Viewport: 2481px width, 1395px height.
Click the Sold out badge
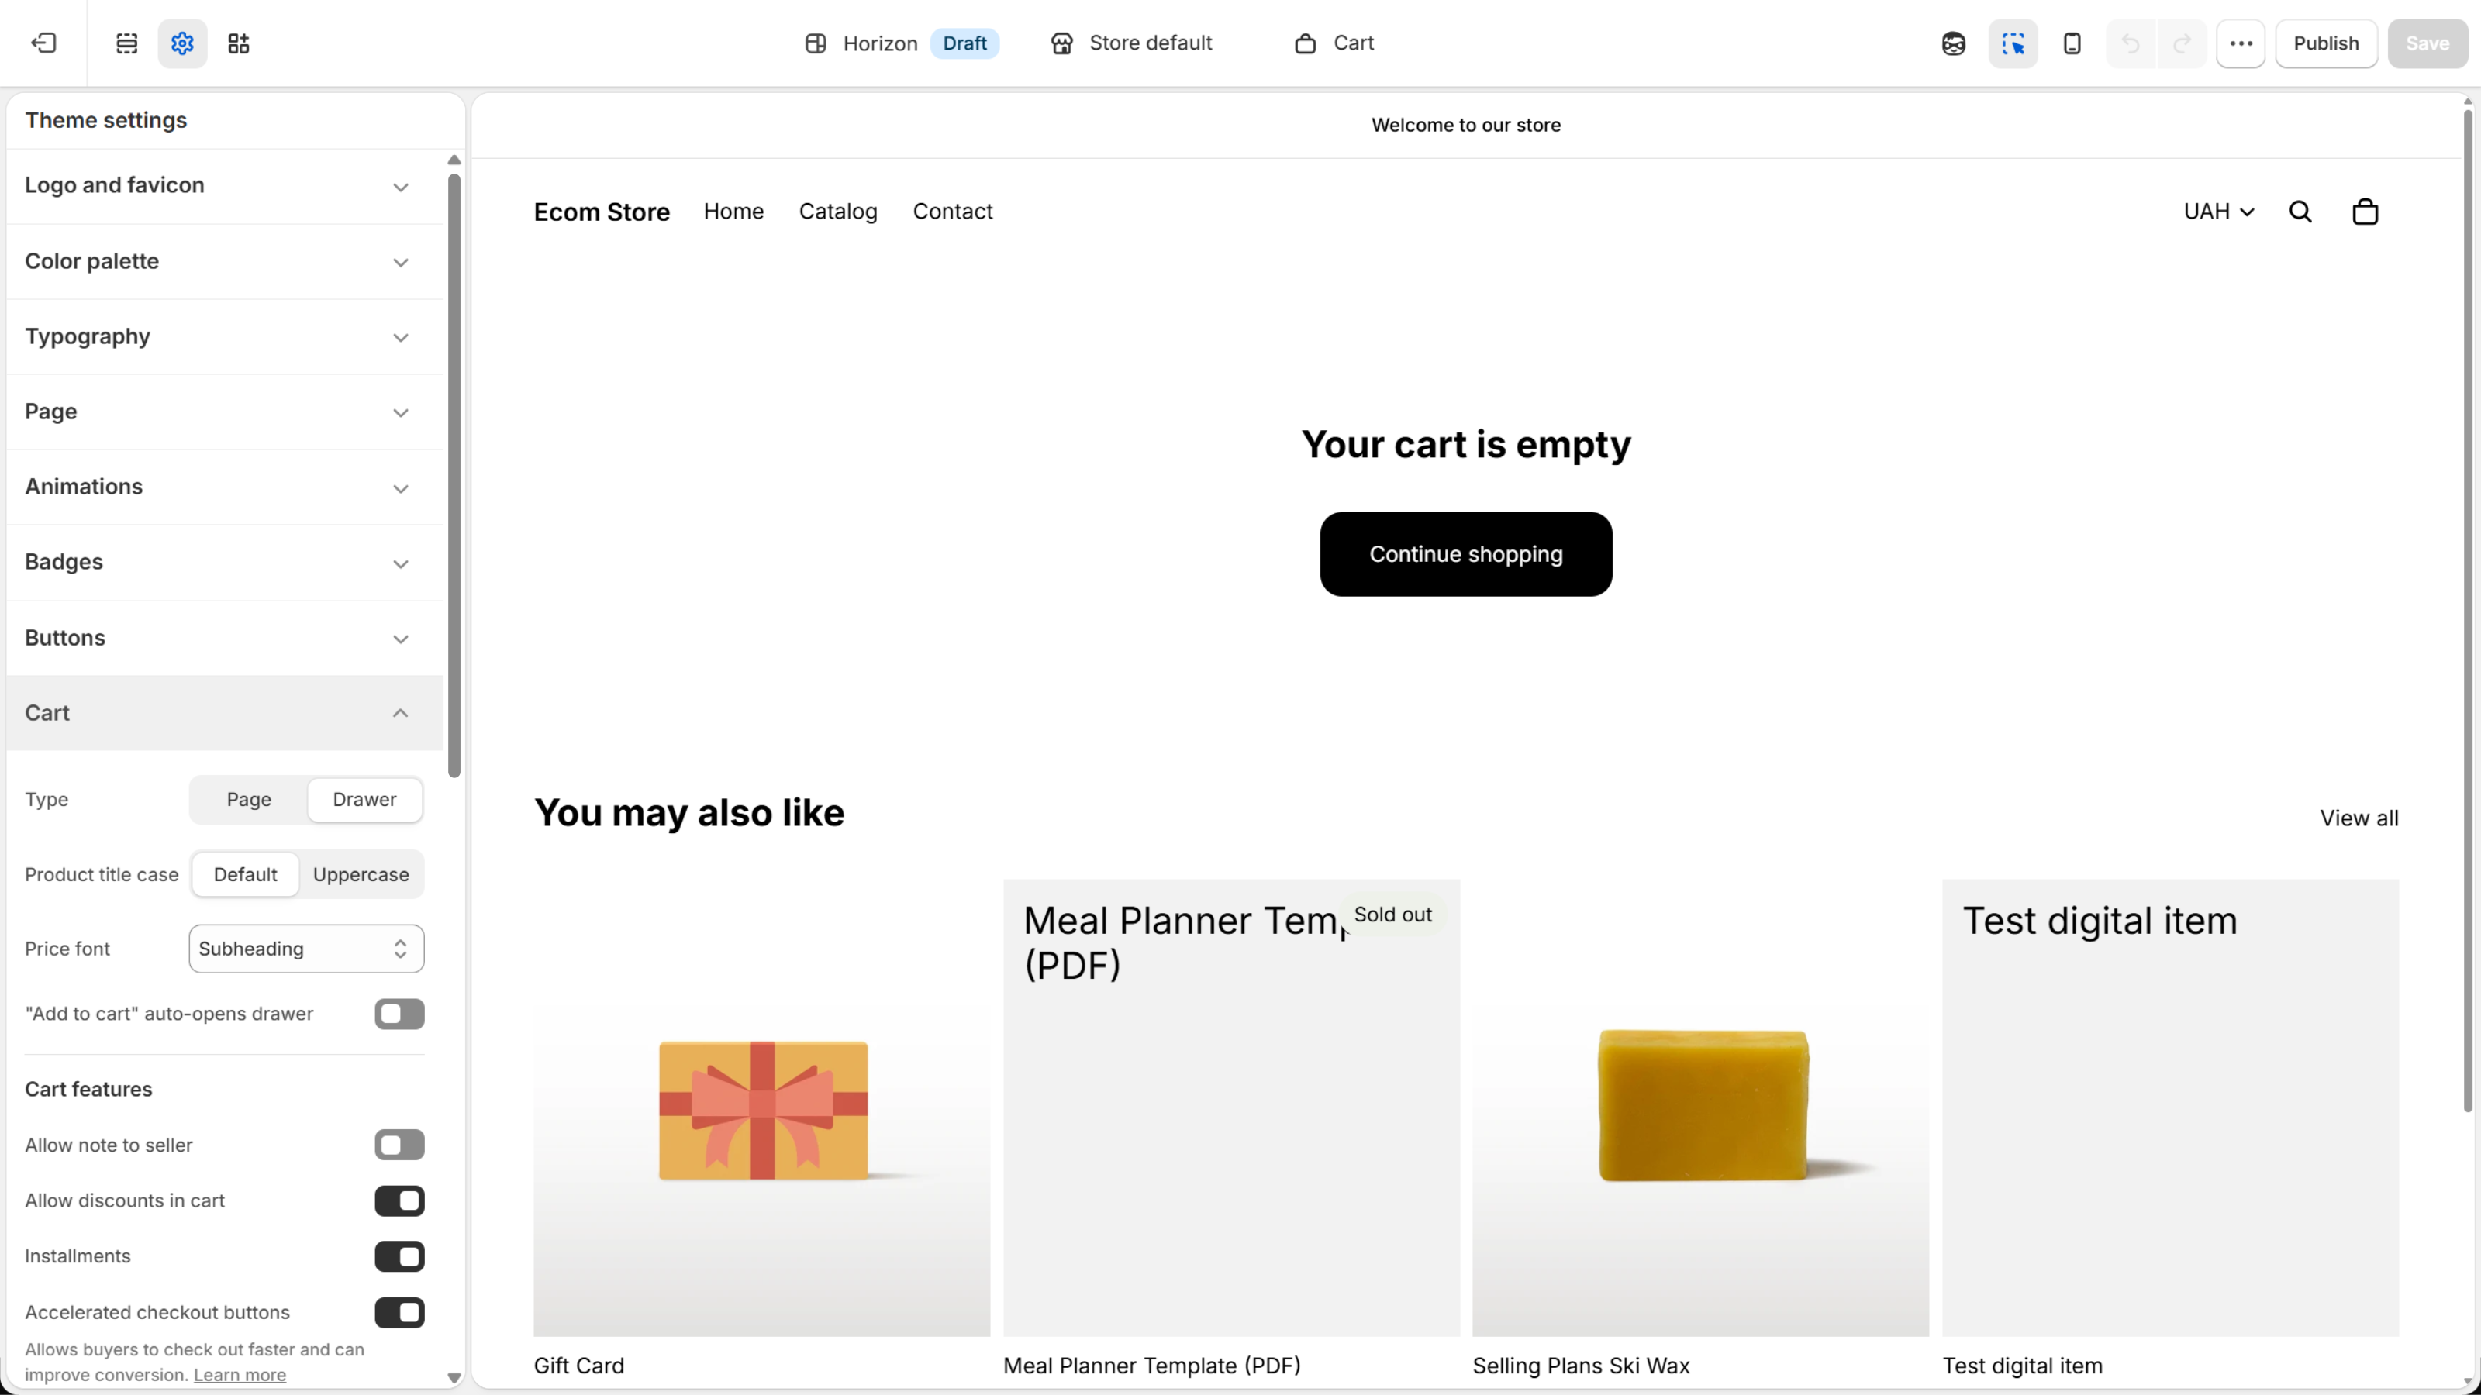1392,914
